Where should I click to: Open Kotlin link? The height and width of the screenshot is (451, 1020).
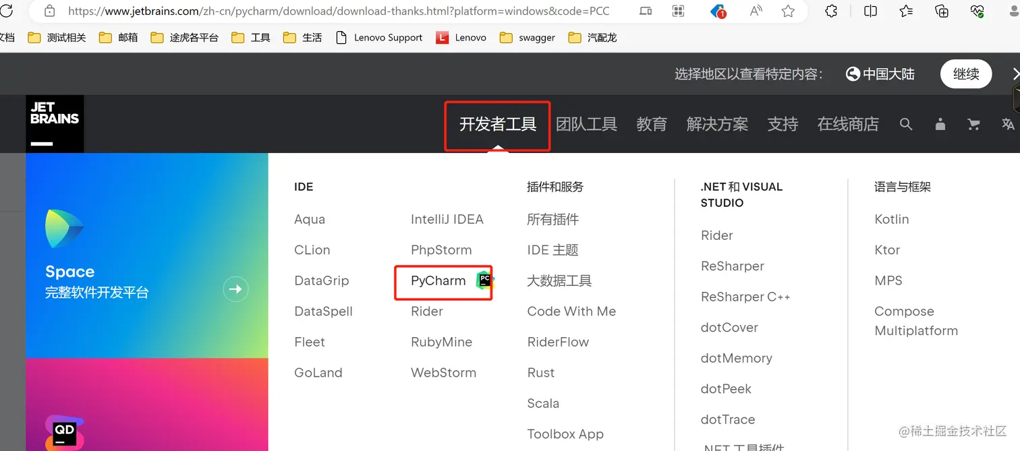[x=892, y=219]
